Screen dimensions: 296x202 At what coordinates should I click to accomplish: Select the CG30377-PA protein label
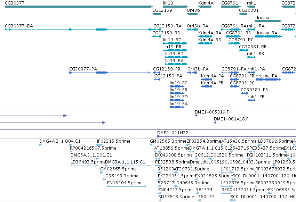83,69
